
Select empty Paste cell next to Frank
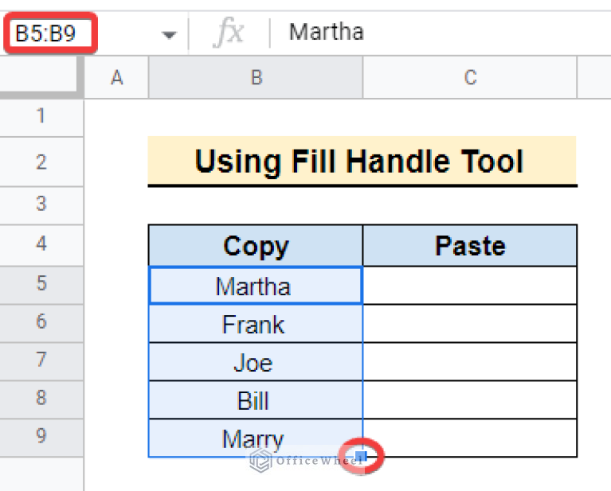click(x=470, y=324)
